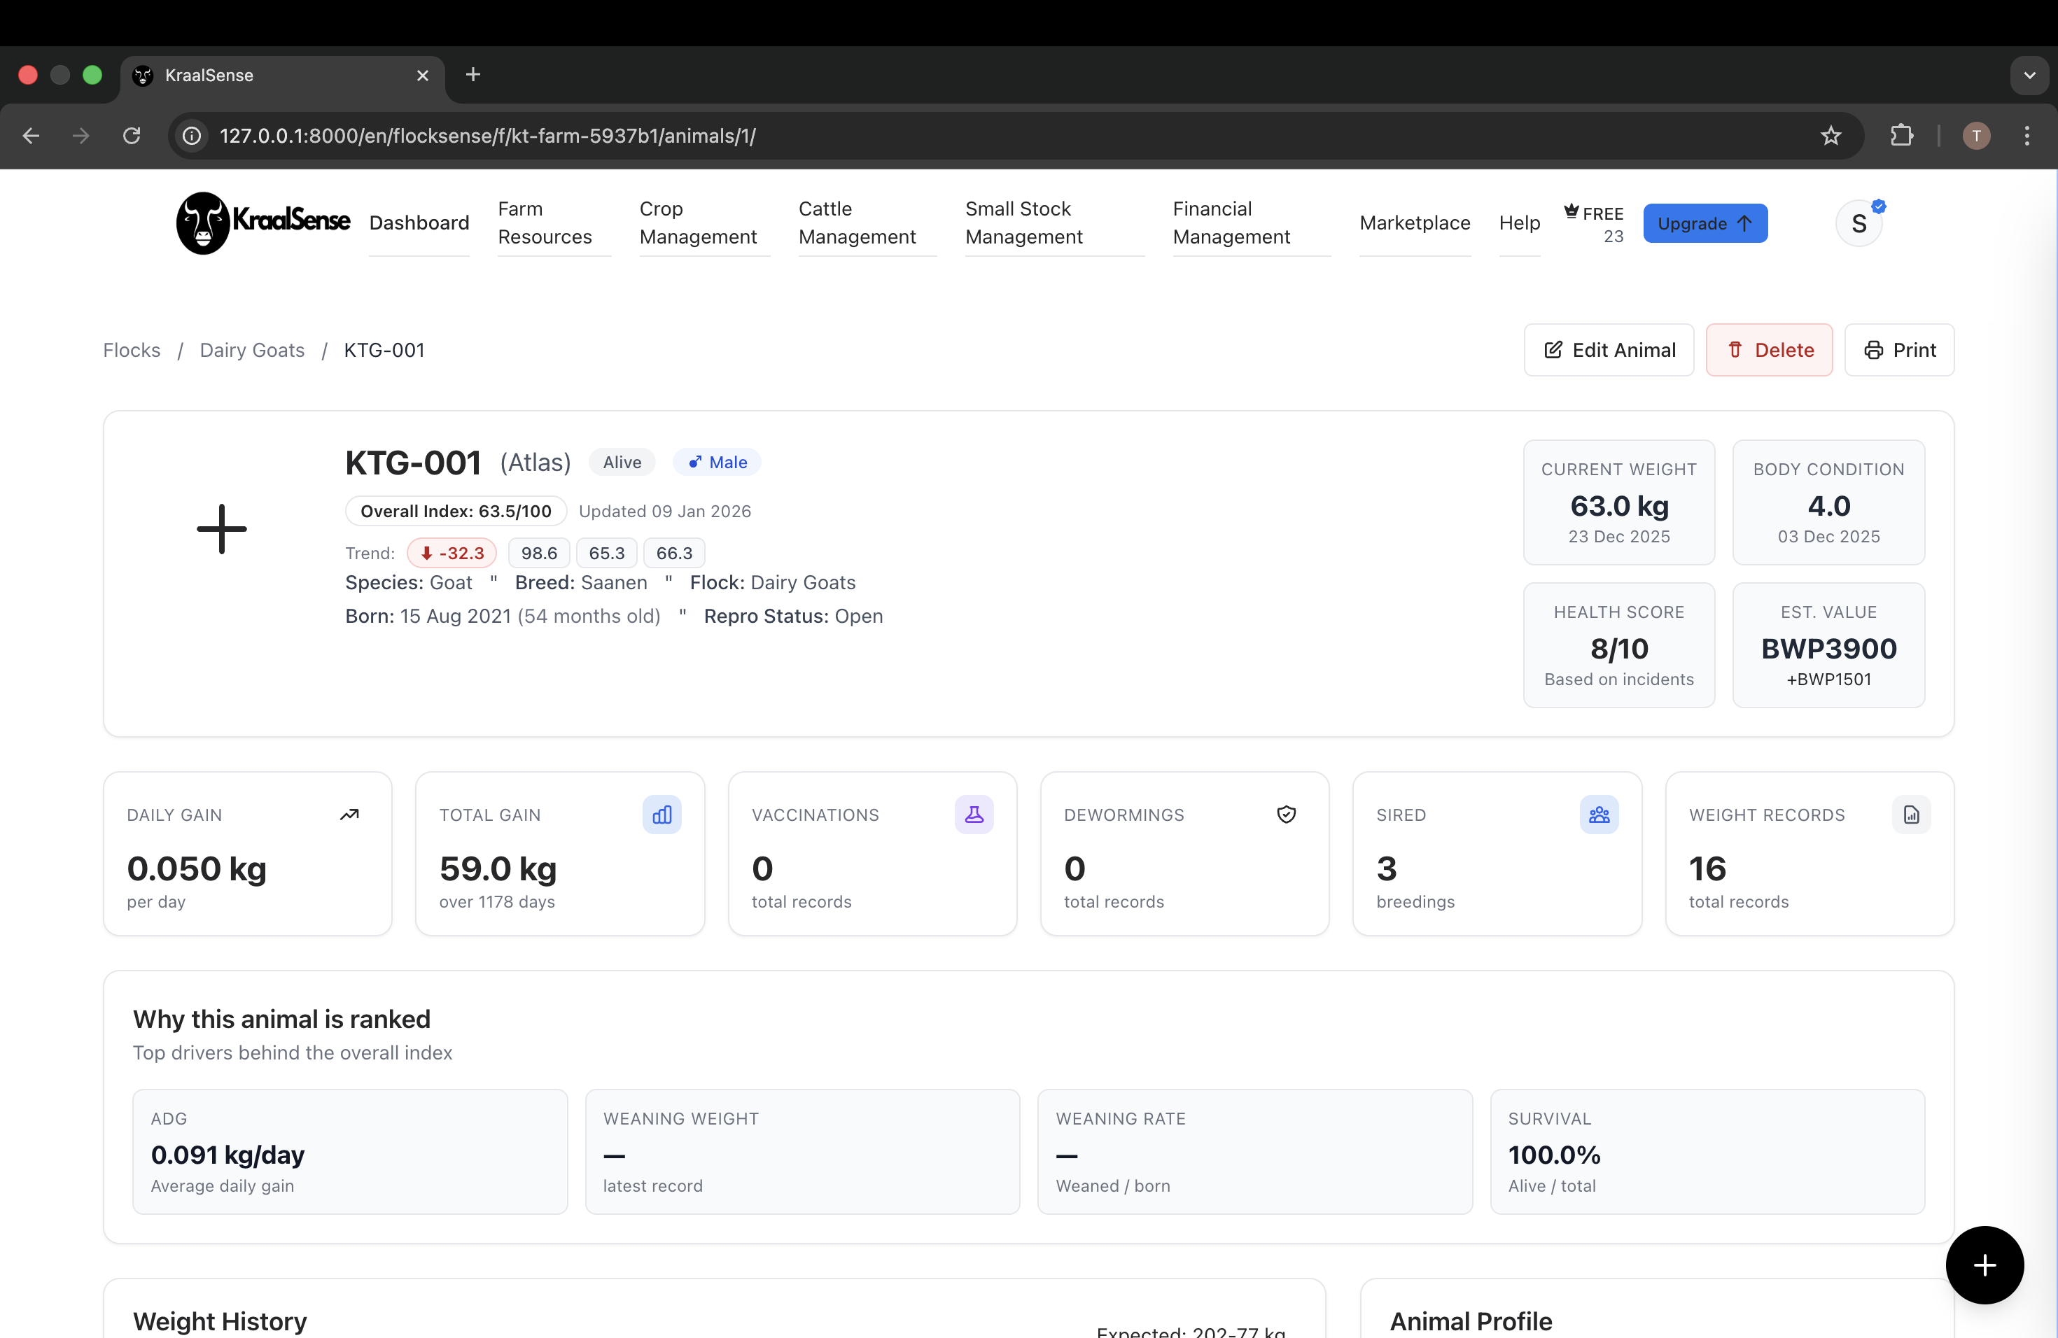Click the trash icon on Delete button
2058x1338 pixels.
(x=1735, y=350)
